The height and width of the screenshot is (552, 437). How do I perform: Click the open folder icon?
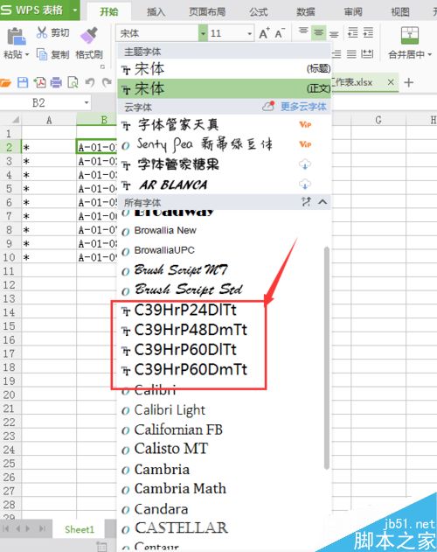pyautogui.click(x=5, y=83)
